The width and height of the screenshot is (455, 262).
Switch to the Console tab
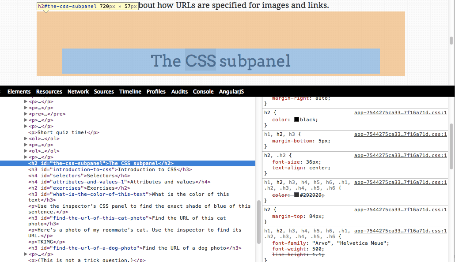click(x=203, y=92)
